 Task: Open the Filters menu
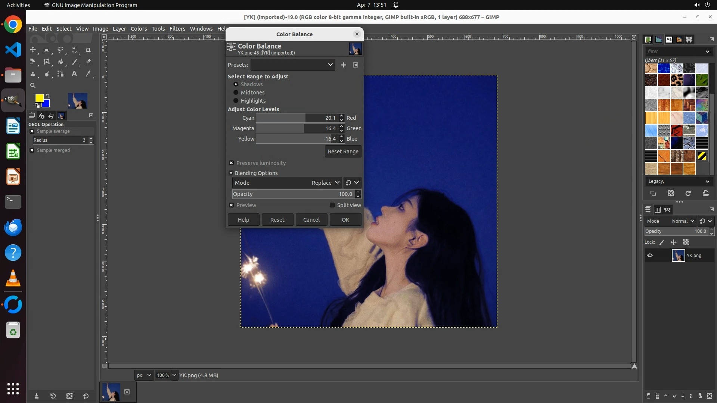(x=177, y=29)
